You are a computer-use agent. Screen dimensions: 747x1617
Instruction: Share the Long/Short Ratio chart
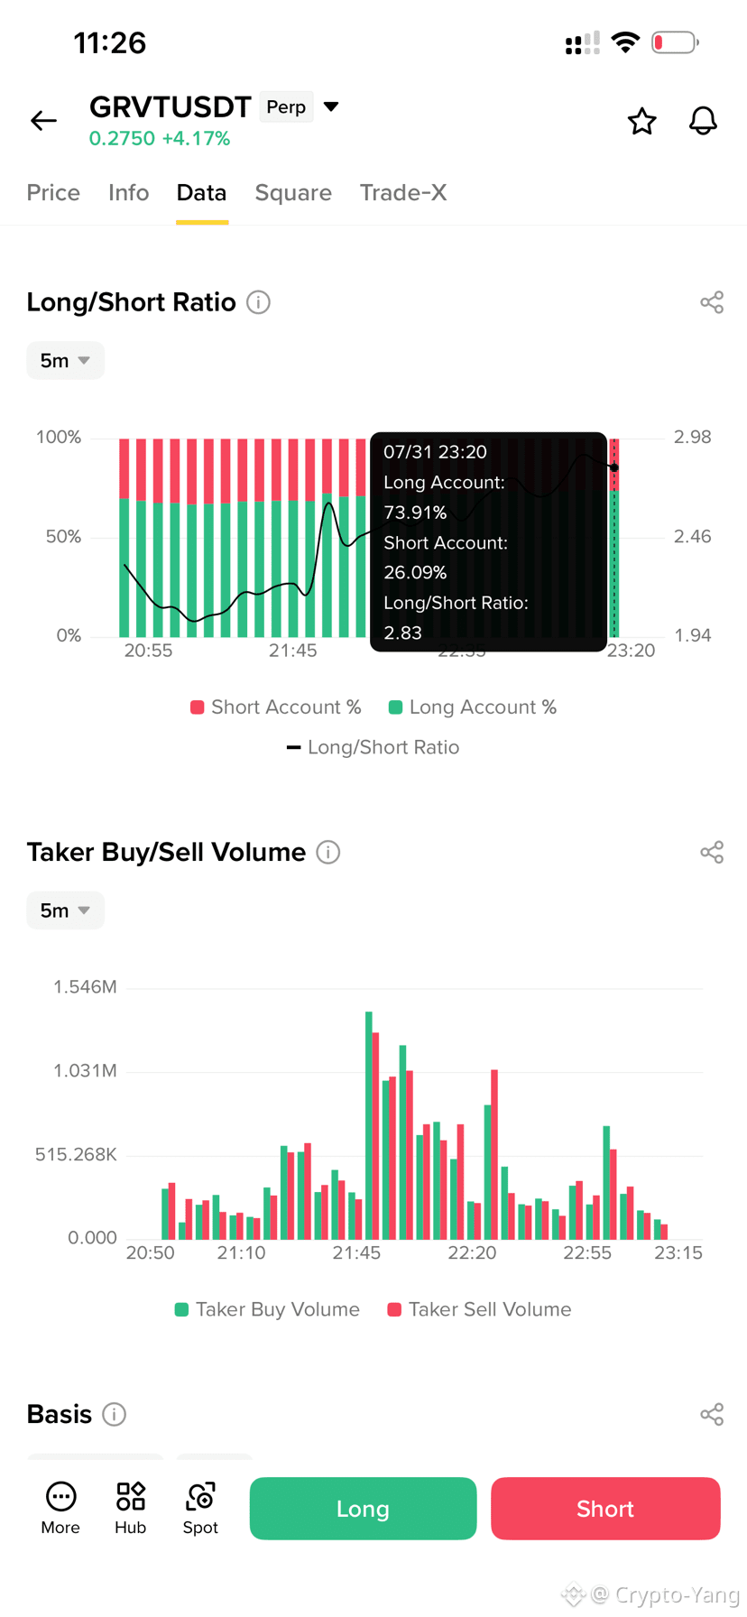click(712, 302)
